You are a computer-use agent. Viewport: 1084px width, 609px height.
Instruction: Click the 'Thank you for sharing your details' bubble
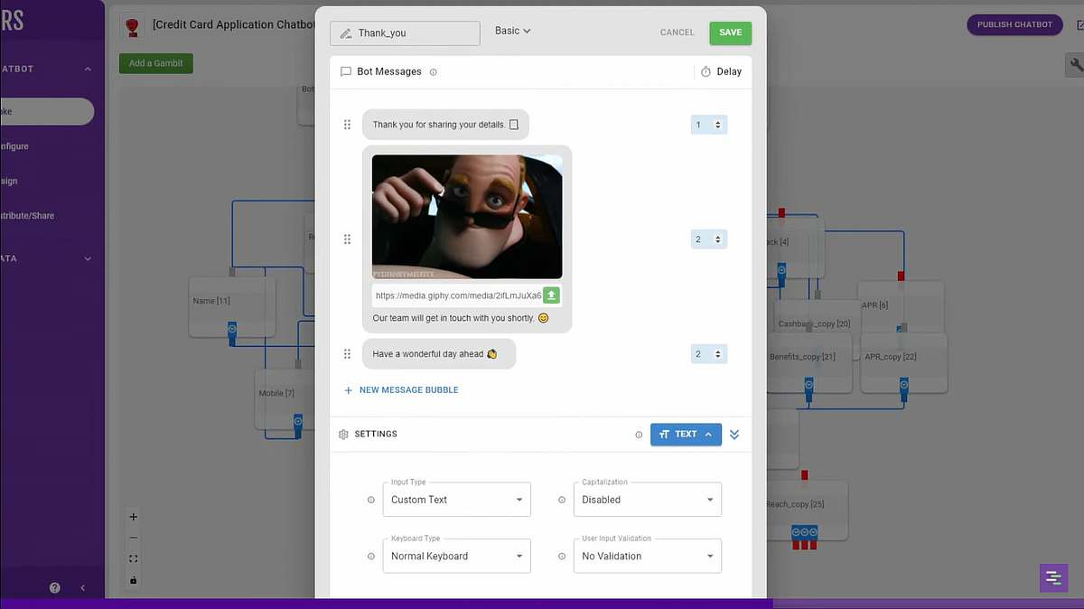[445, 125]
